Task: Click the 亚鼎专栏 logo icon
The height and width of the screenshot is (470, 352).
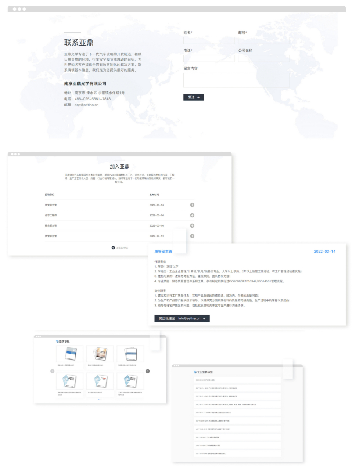Action: [x=57, y=341]
